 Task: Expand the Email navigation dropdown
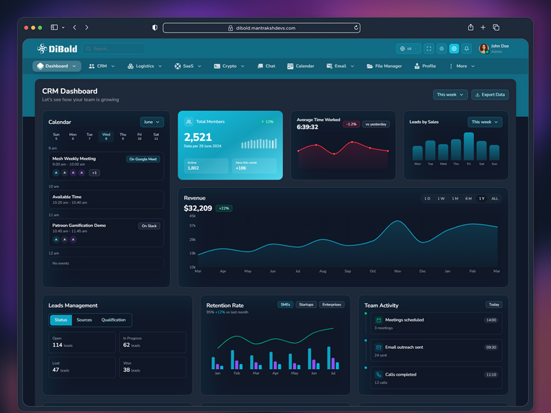[x=340, y=66]
